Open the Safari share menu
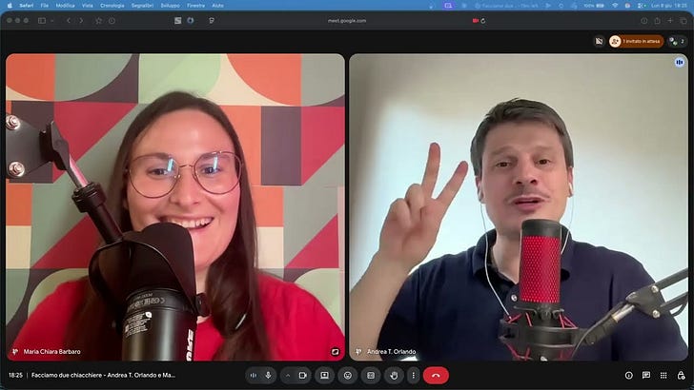 point(657,20)
